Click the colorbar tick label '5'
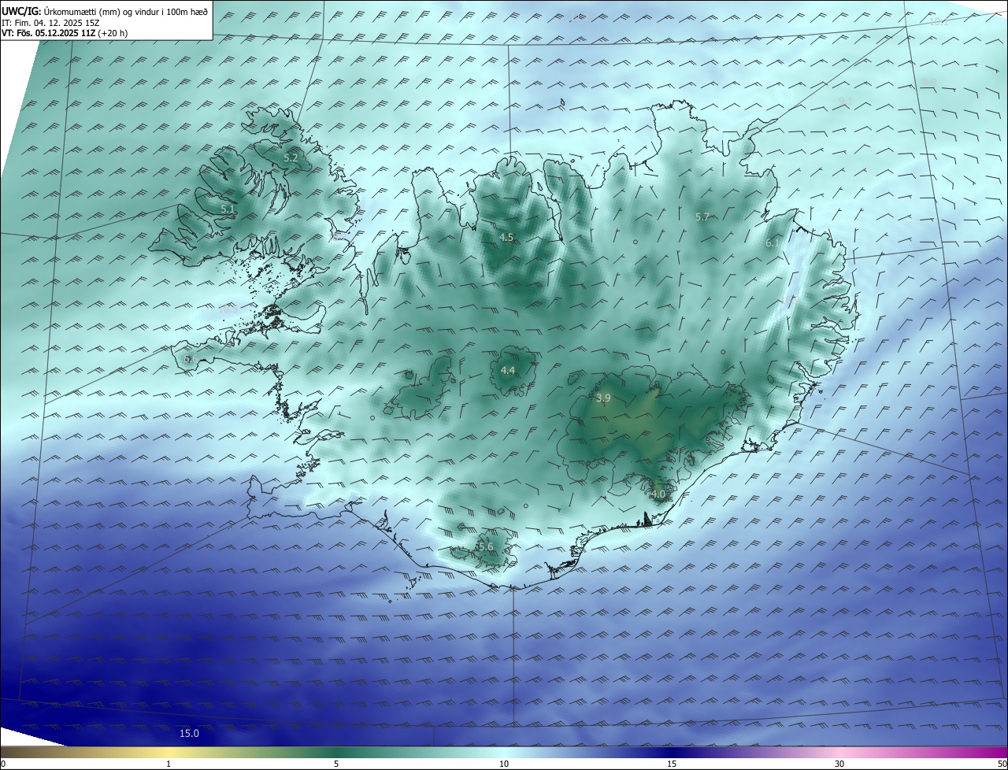Image resolution: width=1008 pixels, height=770 pixels. (336, 764)
